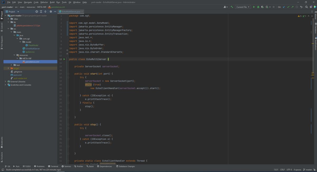This screenshot has width=317, height=172.
Task: Open the Navigate menu
Action: [x=28, y=2]
